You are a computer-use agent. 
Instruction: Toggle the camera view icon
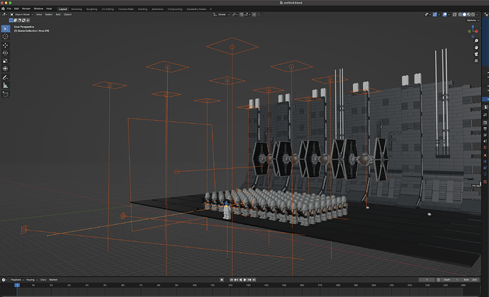(x=476, y=54)
